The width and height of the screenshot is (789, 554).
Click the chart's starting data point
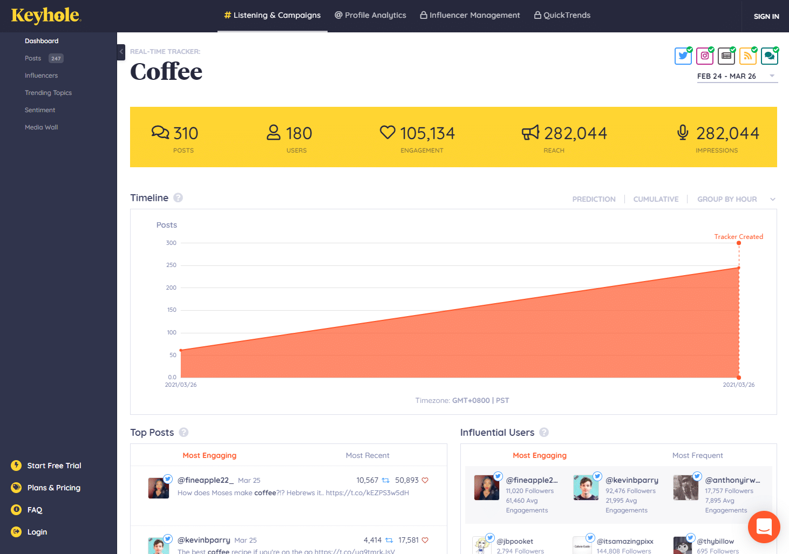(181, 350)
